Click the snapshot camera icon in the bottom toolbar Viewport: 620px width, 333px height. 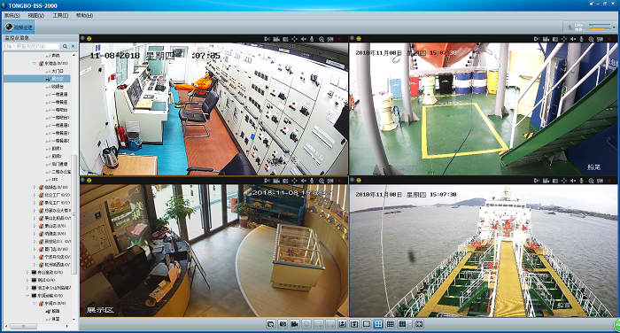coord(283,324)
